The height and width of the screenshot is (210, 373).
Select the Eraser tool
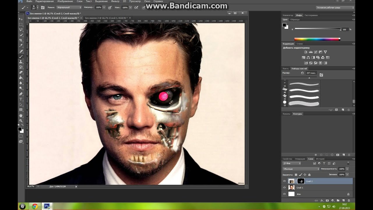[x=21, y=72]
